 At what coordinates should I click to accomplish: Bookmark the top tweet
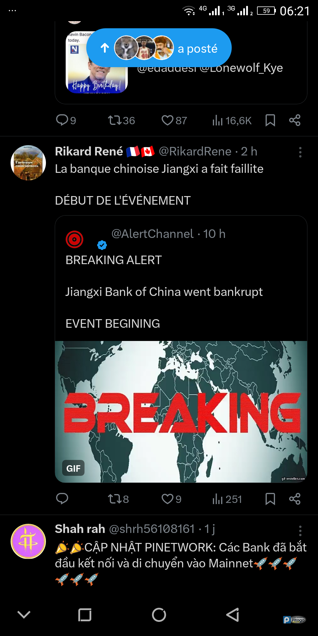tap(270, 120)
